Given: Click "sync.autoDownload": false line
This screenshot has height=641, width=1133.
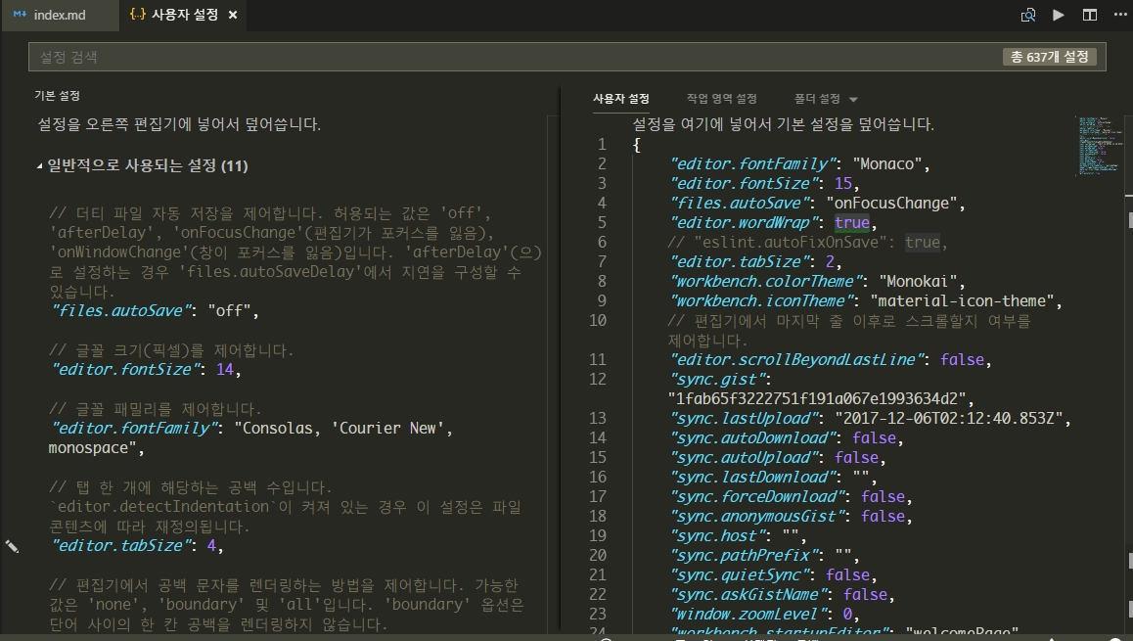Looking at the screenshot, I should click(787, 437).
